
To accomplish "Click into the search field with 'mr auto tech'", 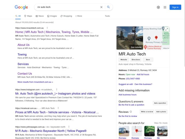I will 67,7.
